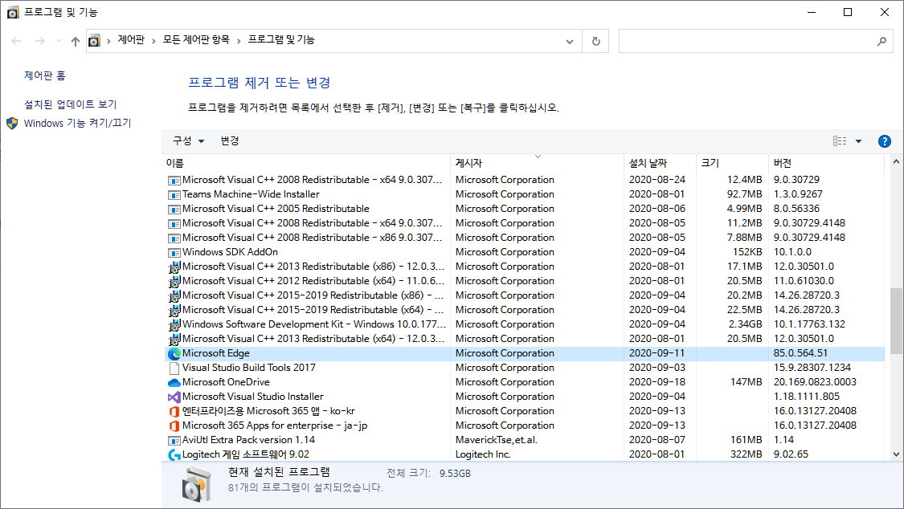Navigate forward with the forward arrow
904x509 pixels.
click(40, 41)
